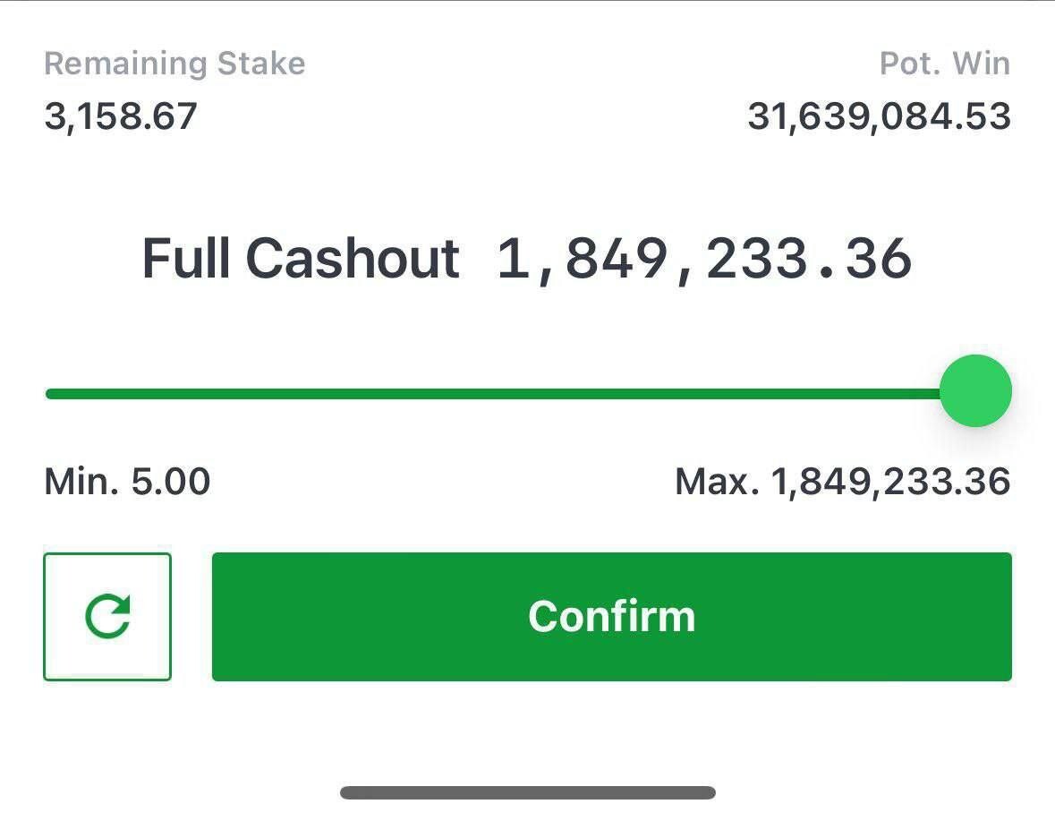Confirm the full cashout
This screenshot has width=1055, height=821.
pos(611,617)
